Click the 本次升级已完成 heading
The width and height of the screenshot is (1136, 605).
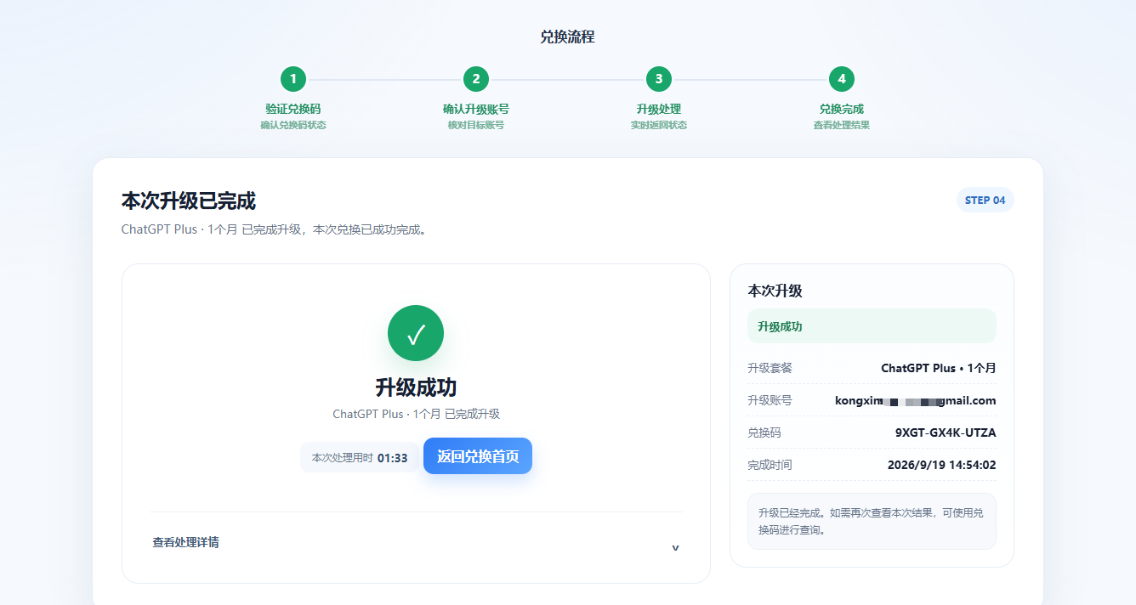click(x=189, y=201)
